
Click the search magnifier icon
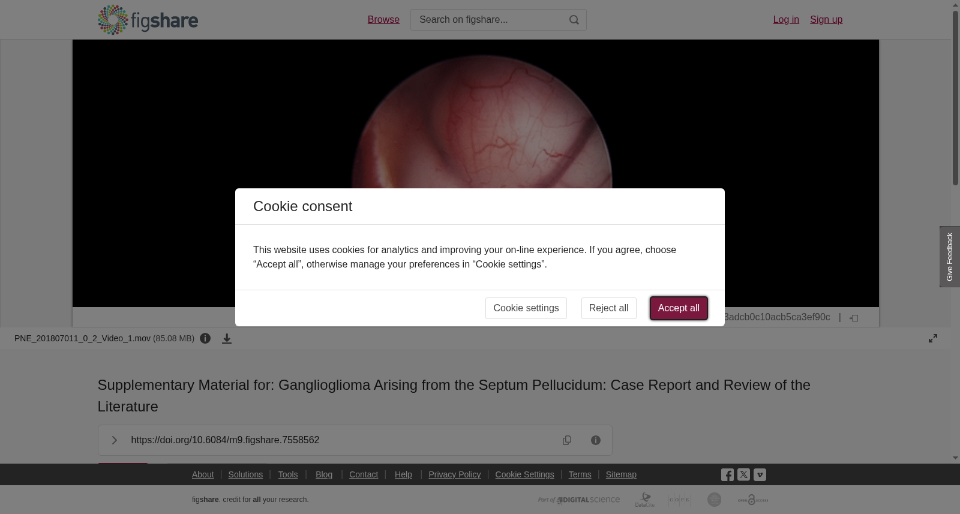574,20
